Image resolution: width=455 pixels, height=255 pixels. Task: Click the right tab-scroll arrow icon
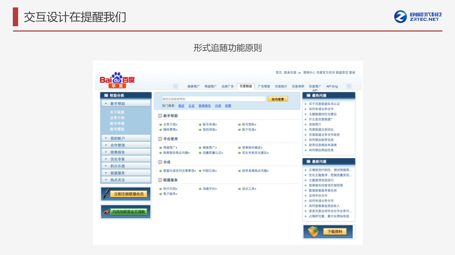click(x=349, y=86)
